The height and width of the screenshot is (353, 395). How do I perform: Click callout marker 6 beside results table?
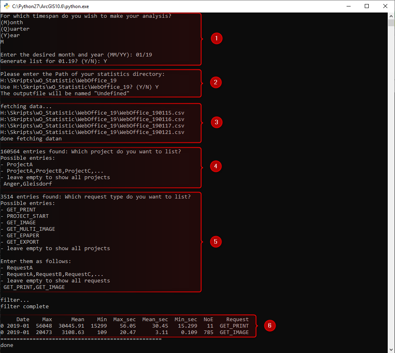click(x=270, y=326)
